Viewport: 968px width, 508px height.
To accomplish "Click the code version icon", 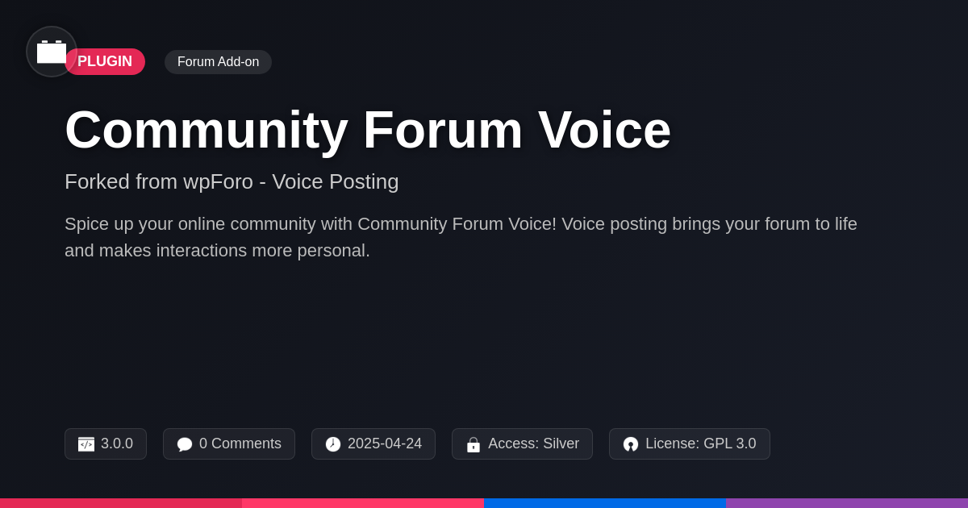I will pyautogui.click(x=86, y=444).
